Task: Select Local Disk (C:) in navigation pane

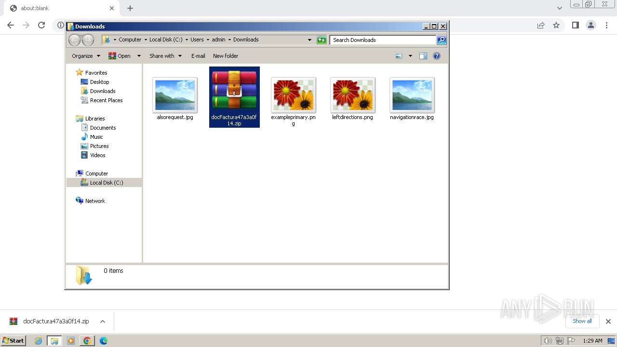Action: (106, 183)
